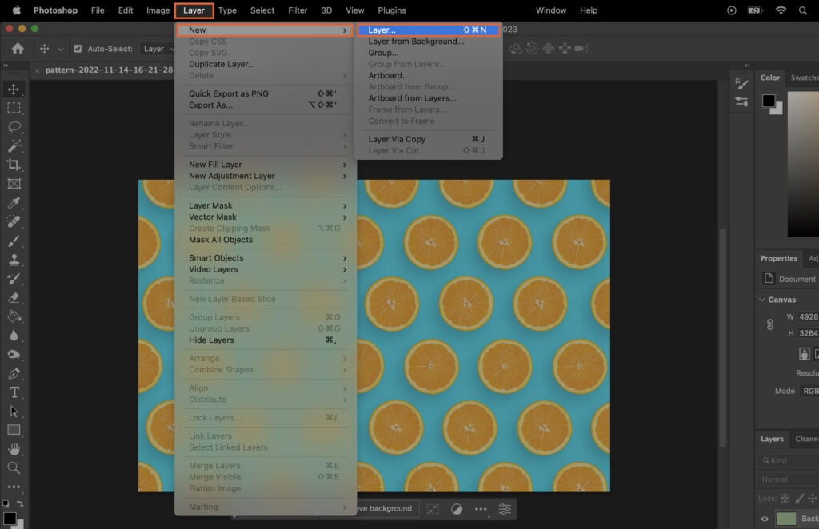The height and width of the screenshot is (529, 819).
Task: Select the Clone Stamp tool
Action: tap(14, 258)
